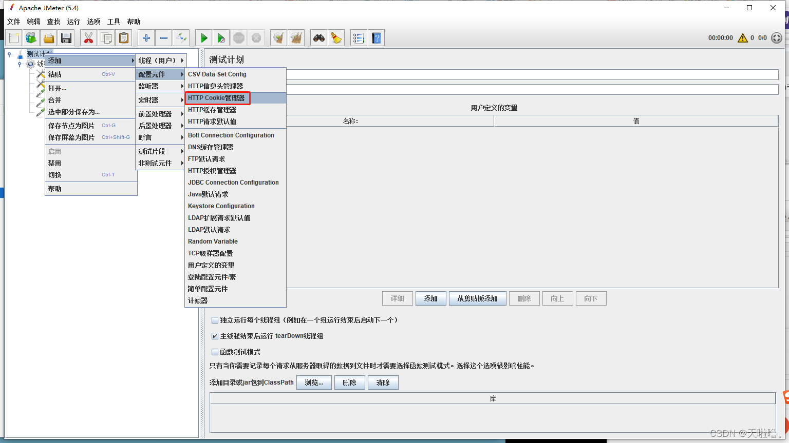Save the test plan with floppy icon
The height and width of the screenshot is (443, 789).
tap(66, 38)
